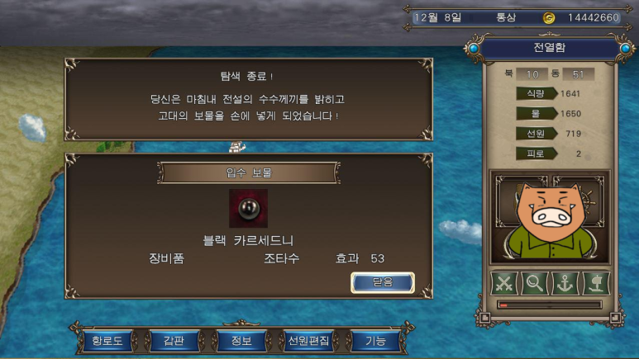639x359 pixels.
Task: Close the treasure dialog with 닫음
Action: (x=383, y=282)
